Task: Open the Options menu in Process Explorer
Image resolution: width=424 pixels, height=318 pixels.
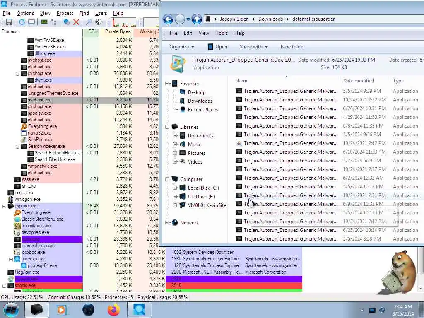Action: (25, 13)
